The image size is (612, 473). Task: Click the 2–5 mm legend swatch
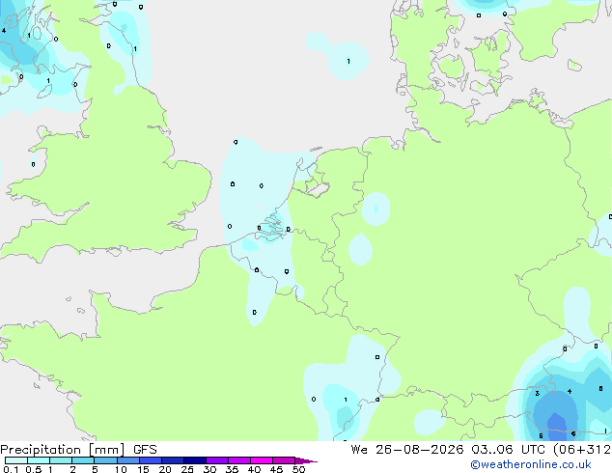click(83, 460)
